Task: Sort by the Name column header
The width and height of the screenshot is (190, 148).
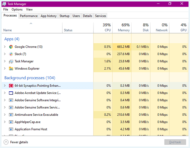Action: click(x=32, y=28)
